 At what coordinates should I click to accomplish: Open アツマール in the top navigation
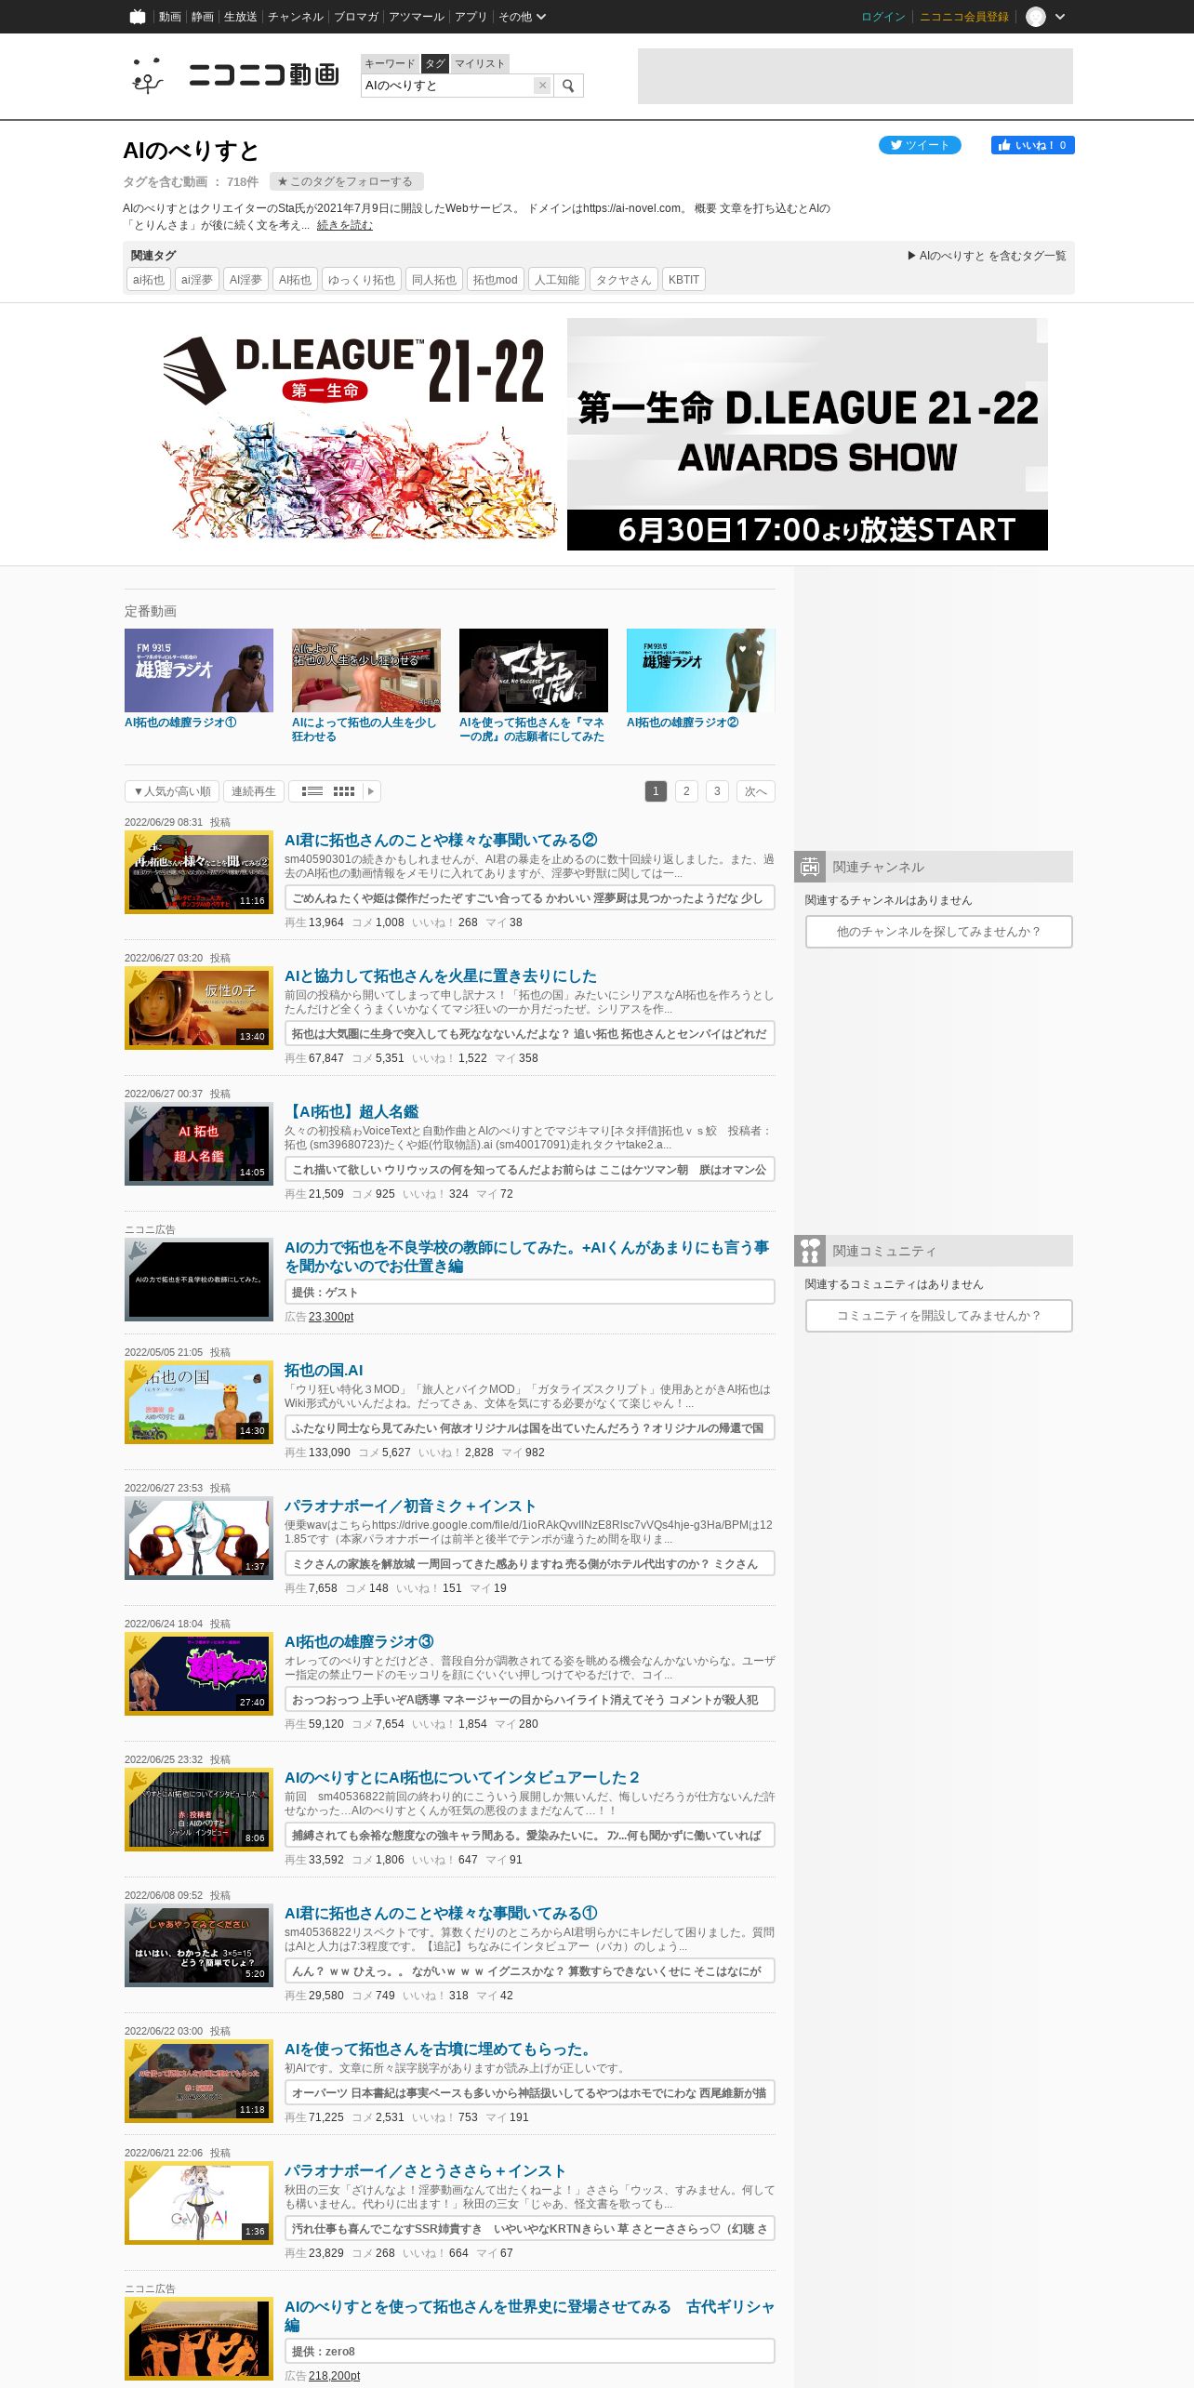(417, 17)
